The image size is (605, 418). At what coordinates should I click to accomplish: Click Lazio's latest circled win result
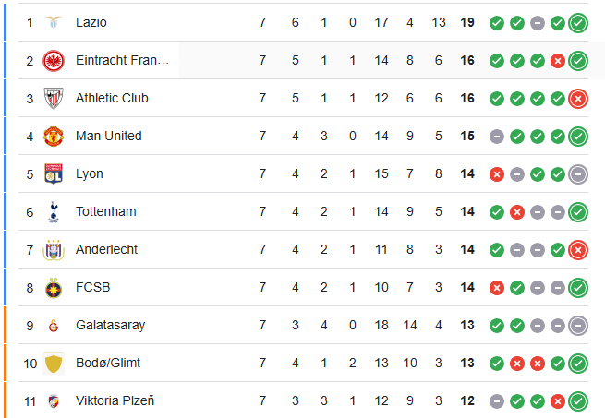click(x=578, y=22)
